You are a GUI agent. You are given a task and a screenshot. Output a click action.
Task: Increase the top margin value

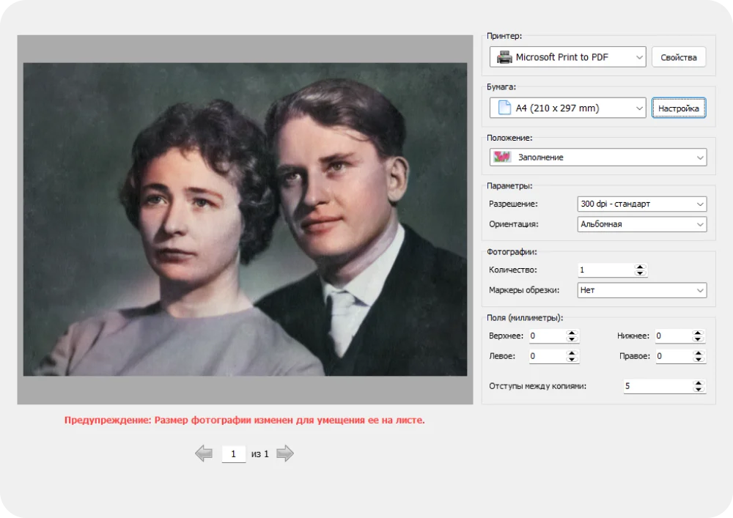point(572,333)
